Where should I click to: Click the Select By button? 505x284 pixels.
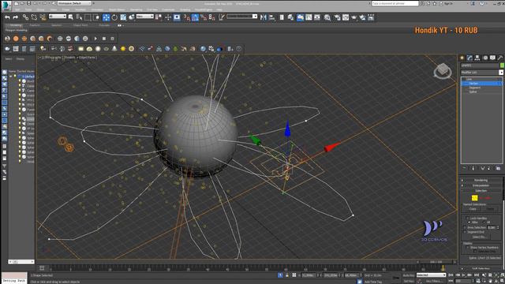[479, 237]
